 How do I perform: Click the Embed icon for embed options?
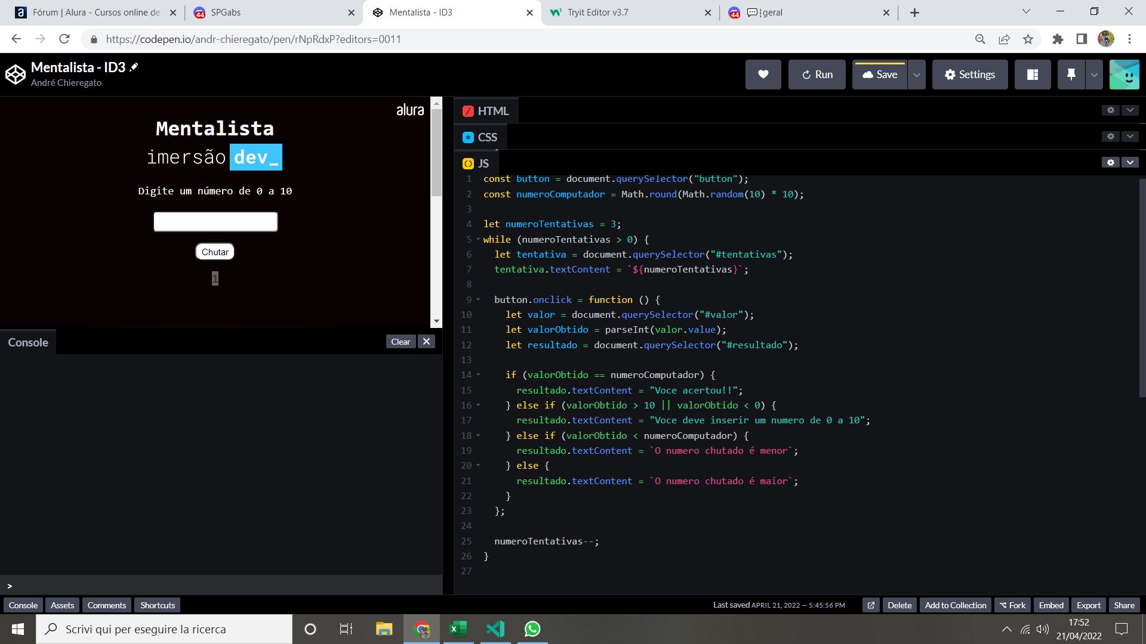[1050, 605]
